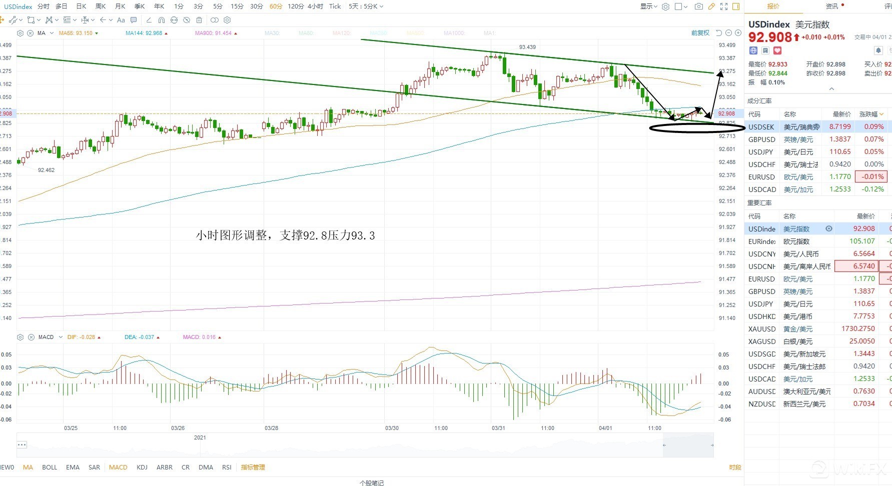Screen dimensions: 892x486
Task: Enter fullscreen chart mode
Action: pos(724,6)
